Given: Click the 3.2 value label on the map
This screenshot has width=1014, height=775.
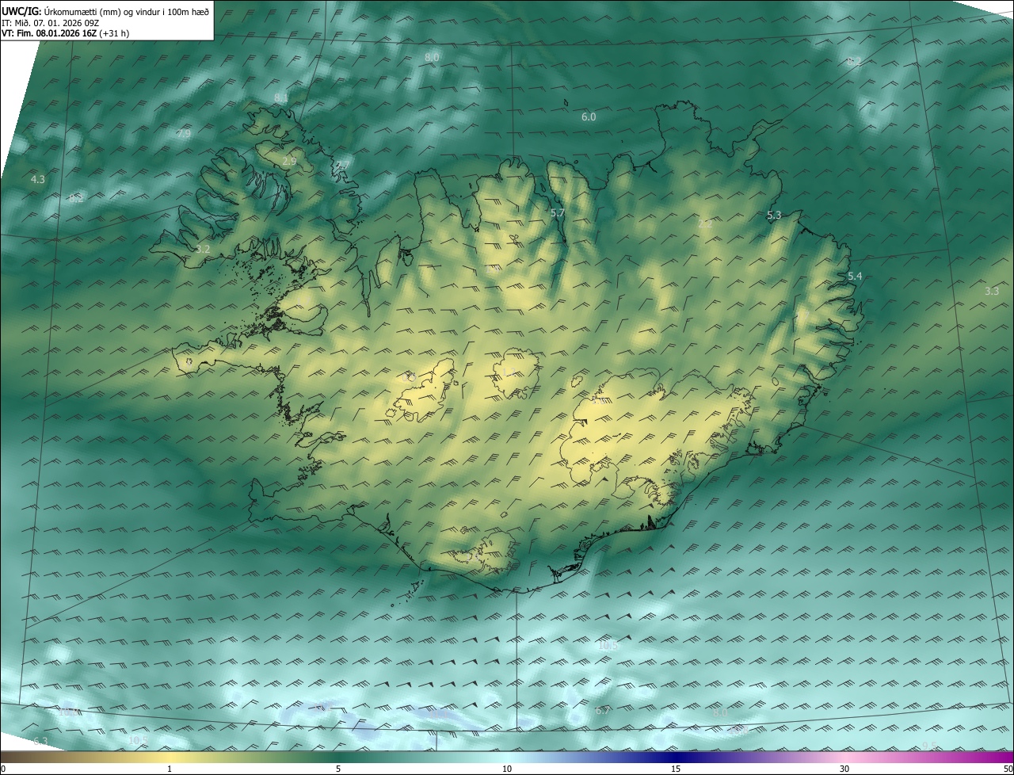Looking at the screenshot, I should pyautogui.click(x=203, y=249).
